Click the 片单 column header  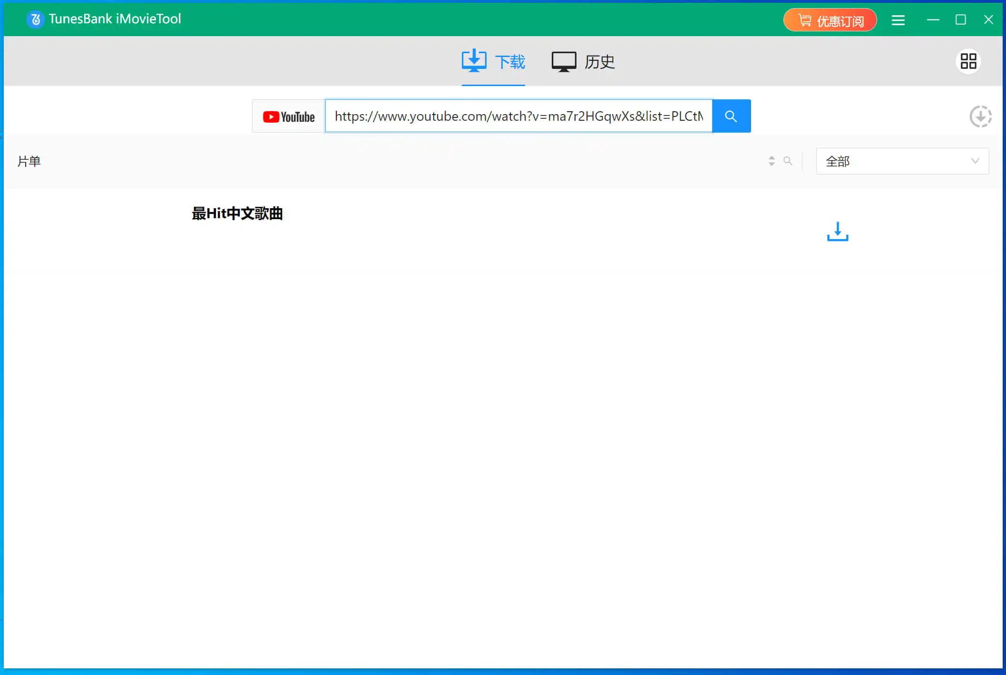click(29, 162)
